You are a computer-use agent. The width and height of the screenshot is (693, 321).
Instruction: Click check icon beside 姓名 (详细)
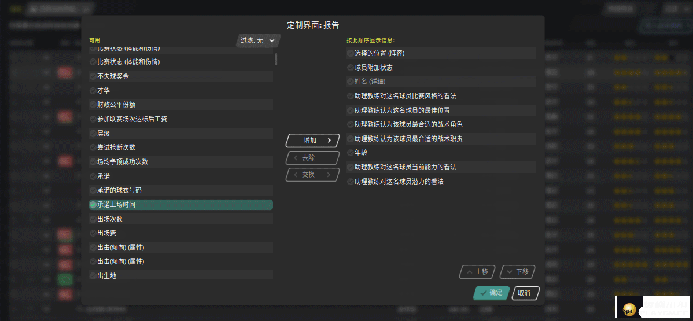[x=350, y=82]
